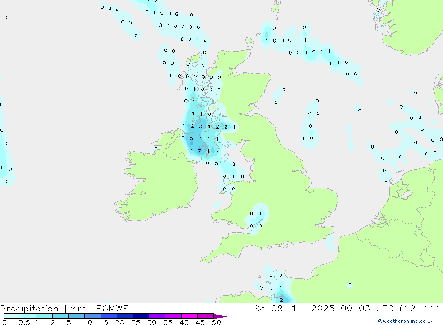The image size is (443, 325).
Task: Select the 30–35 mm violet legend swatch
Action: 157,316
